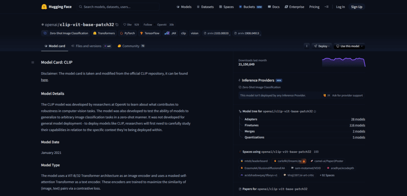Viewport: 407px width, 196px height.
Task: Switch to the Community tab
Action: pyautogui.click(x=131, y=46)
